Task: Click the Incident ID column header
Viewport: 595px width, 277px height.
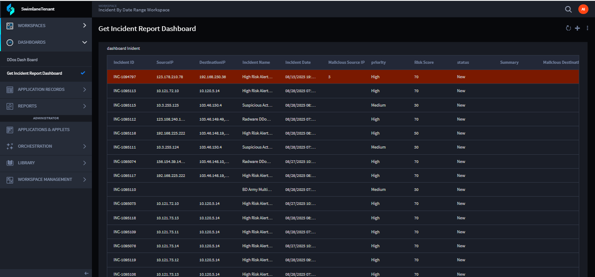Action: tap(124, 62)
